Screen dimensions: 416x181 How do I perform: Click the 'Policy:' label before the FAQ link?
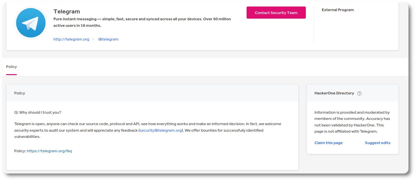pyautogui.click(x=20, y=151)
